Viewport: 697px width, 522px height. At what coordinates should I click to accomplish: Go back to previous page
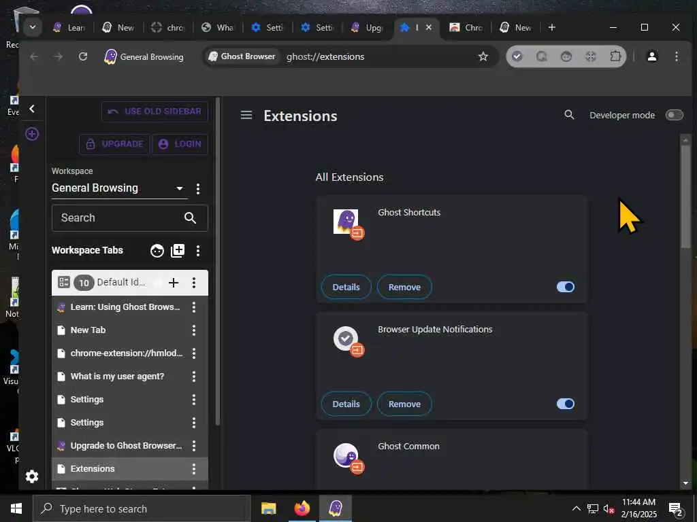[34, 56]
